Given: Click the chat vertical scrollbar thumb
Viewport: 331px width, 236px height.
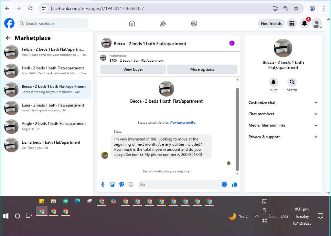Looking at the screenshot, I should pos(237,129).
